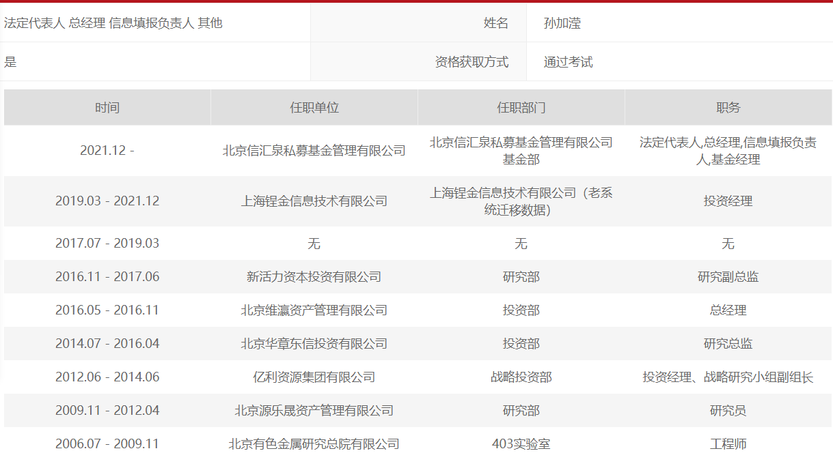Click the 工程师 job title cell
The height and width of the screenshot is (466, 833).
[728, 444]
